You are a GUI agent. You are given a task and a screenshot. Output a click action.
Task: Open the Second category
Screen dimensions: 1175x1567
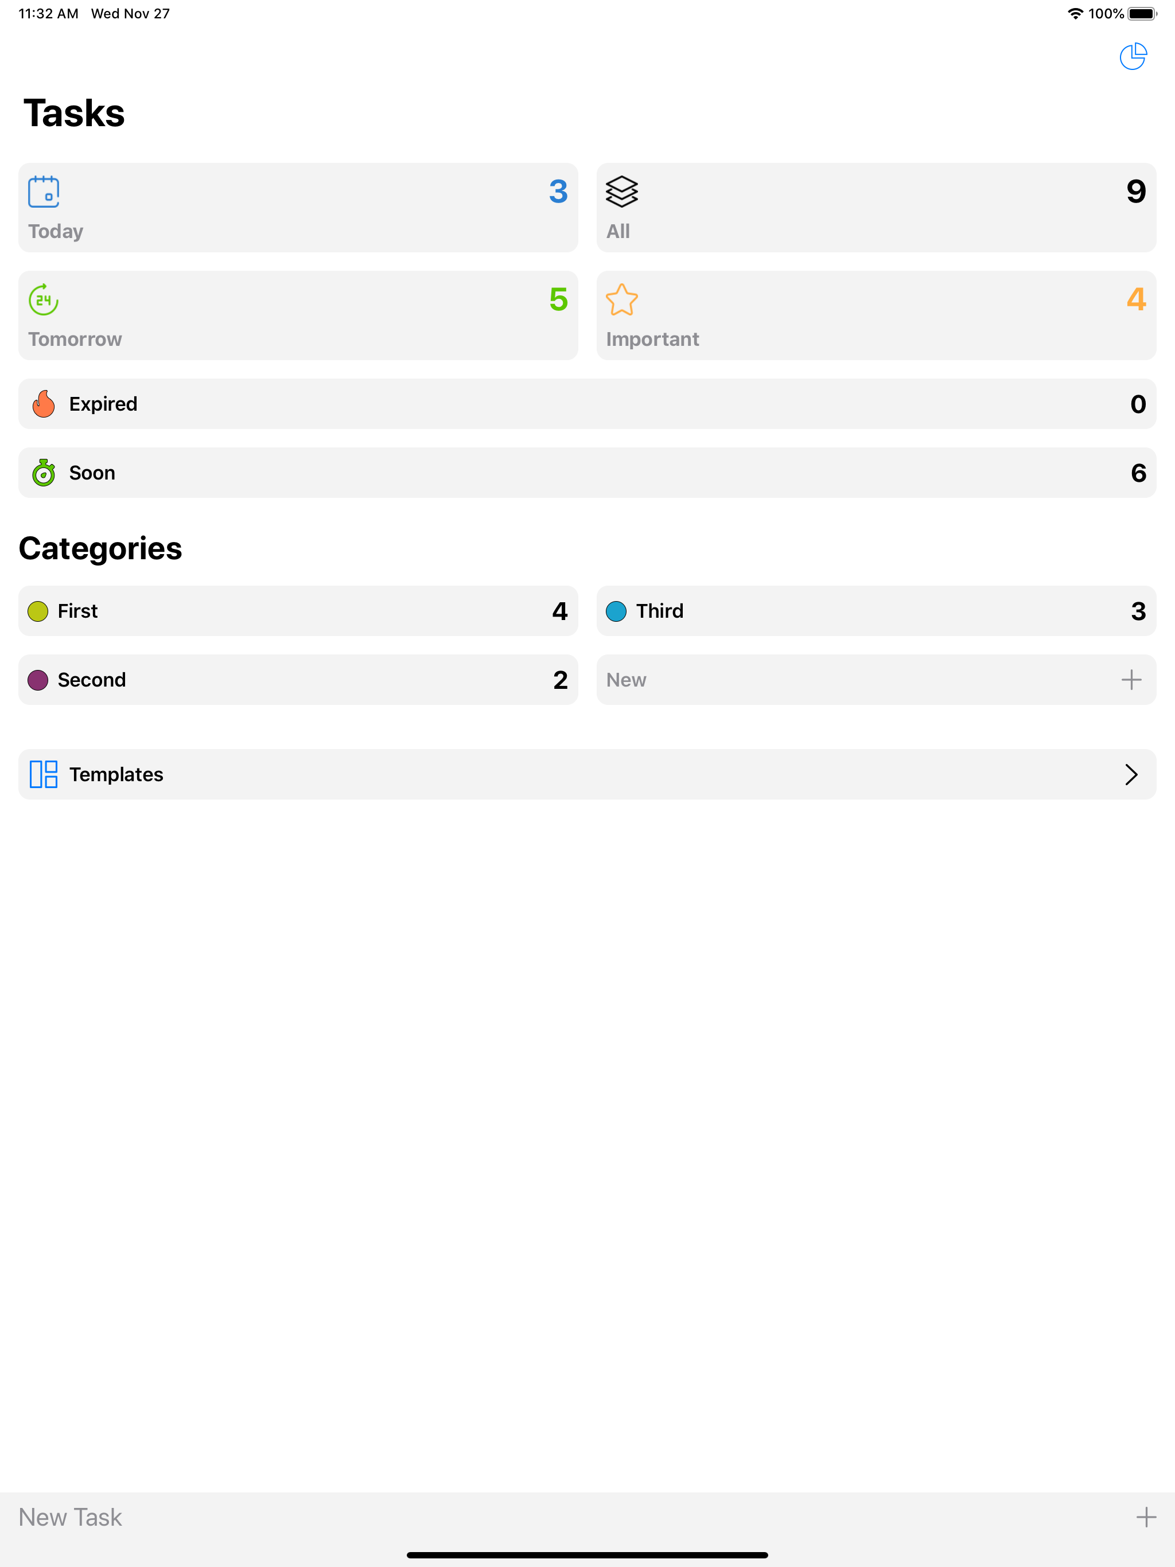pos(298,680)
